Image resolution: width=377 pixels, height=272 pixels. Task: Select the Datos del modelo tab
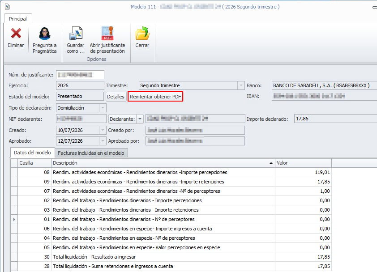32,153
